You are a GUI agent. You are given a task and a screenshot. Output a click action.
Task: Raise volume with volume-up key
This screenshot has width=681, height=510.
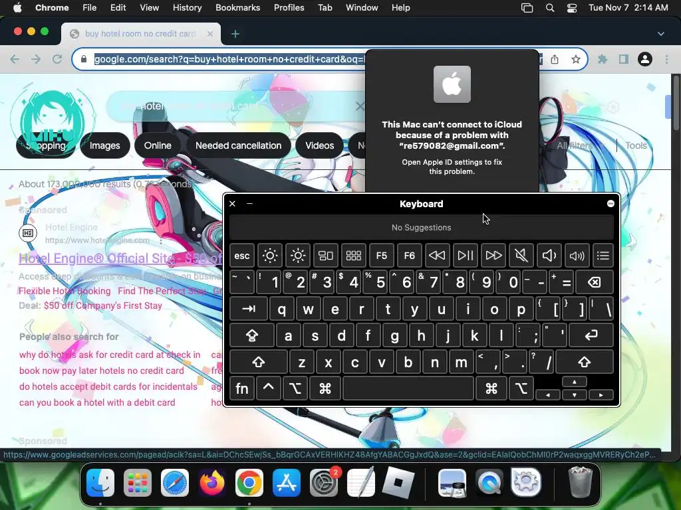(577, 256)
